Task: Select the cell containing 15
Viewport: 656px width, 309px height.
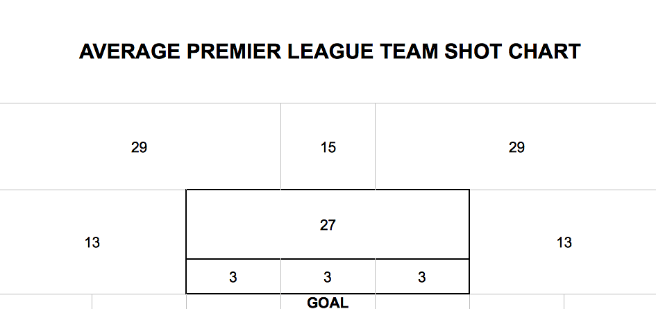Action: 328,147
